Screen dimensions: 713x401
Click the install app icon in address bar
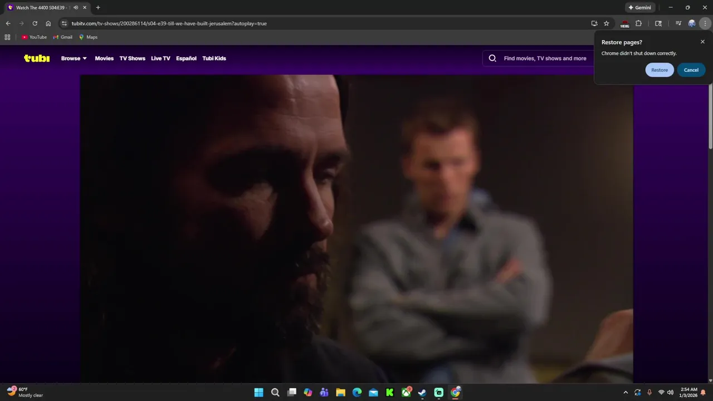[x=594, y=23]
